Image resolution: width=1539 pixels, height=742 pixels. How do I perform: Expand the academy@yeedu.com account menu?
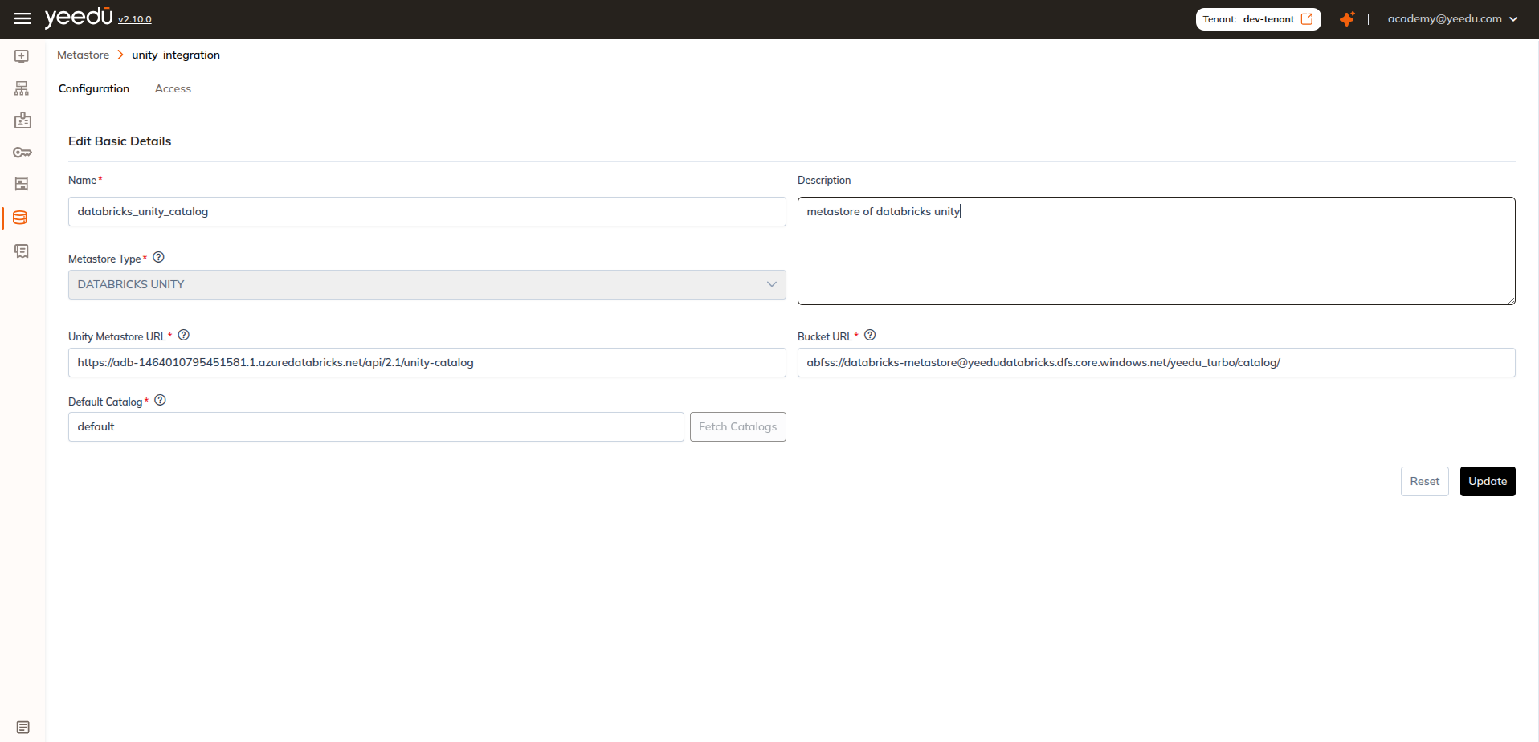[1452, 18]
